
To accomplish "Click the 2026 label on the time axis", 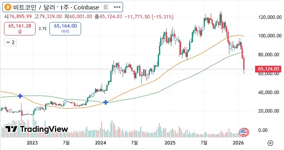I will pyautogui.click(x=238, y=143).
